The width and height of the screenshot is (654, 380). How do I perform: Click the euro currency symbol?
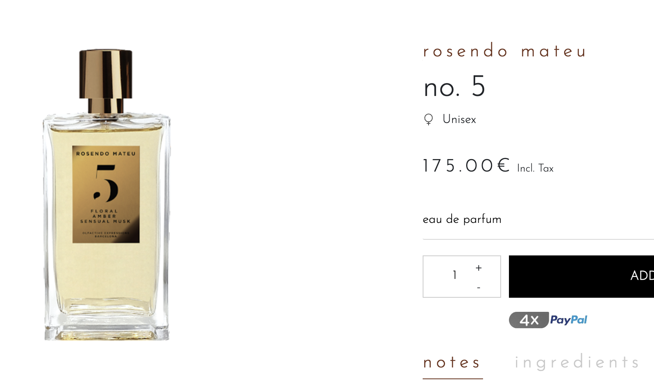[x=503, y=165]
